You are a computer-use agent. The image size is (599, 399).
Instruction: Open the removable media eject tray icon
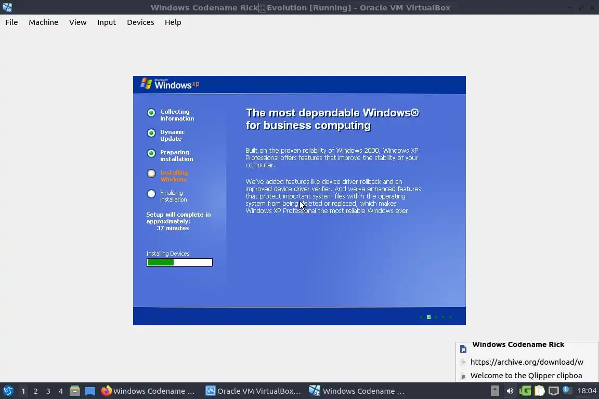click(494, 391)
